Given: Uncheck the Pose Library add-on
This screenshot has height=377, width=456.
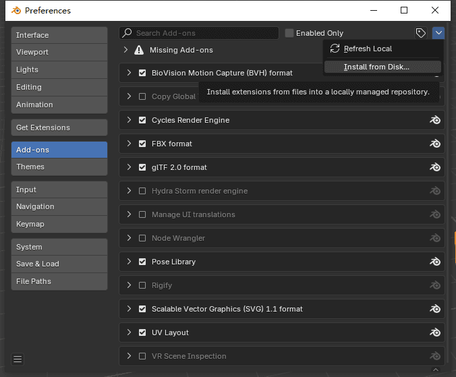Looking at the screenshot, I should tap(142, 262).
